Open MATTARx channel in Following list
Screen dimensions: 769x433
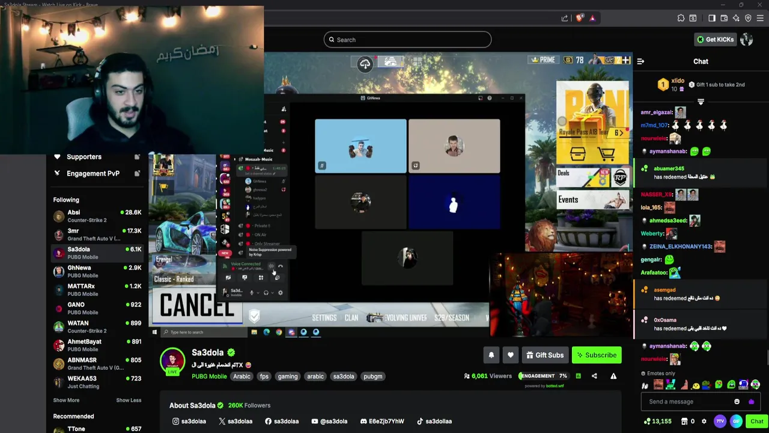pyautogui.click(x=96, y=290)
